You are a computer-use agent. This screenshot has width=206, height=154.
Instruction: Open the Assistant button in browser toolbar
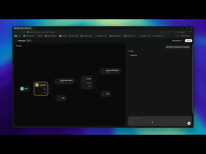coord(181,32)
